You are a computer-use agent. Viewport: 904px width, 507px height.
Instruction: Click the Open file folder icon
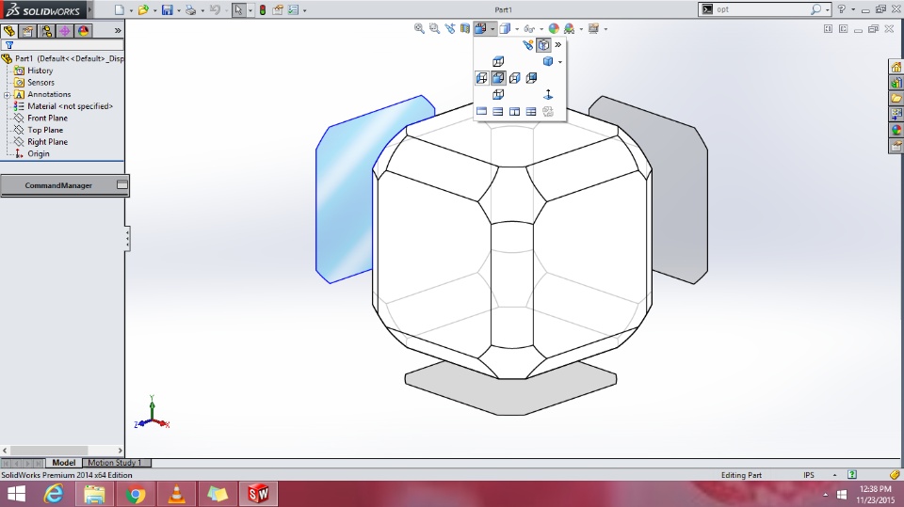(143, 9)
